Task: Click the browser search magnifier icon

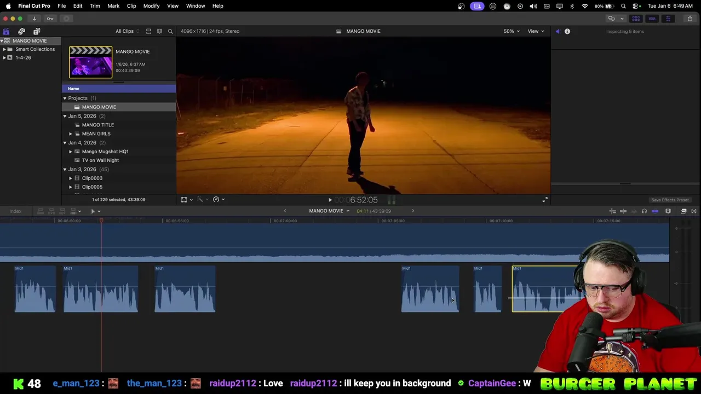Action: 170,31
